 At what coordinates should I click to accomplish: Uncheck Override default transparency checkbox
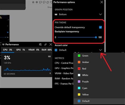coord(100,27)
